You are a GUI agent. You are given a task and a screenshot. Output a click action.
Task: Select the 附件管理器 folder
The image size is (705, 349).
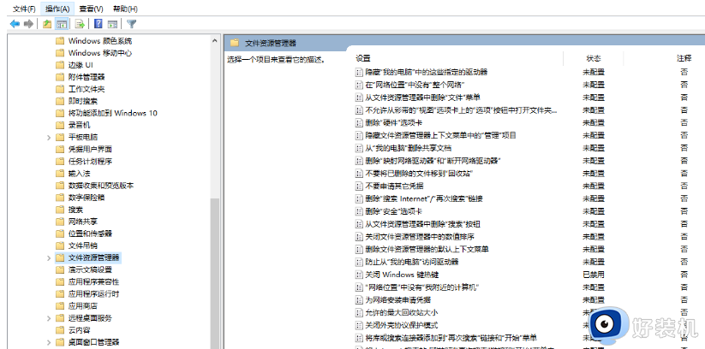point(80,77)
